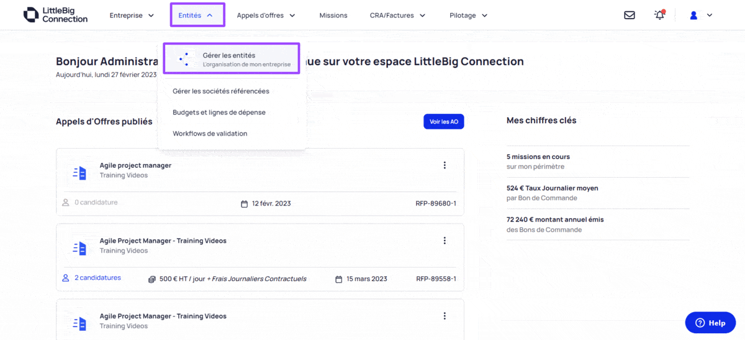The width and height of the screenshot is (745, 340).
Task: Select Gérer les sociétés référencées
Action: (x=221, y=91)
